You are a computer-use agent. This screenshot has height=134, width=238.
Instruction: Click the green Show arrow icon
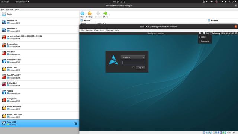click(105, 13)
